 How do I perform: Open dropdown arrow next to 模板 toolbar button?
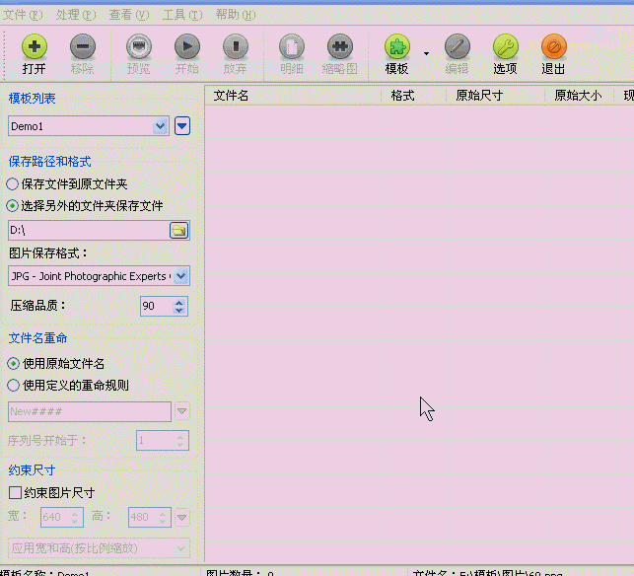[x=426, y=53]
